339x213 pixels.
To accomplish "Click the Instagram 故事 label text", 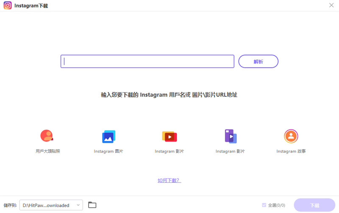I will 291,151.
